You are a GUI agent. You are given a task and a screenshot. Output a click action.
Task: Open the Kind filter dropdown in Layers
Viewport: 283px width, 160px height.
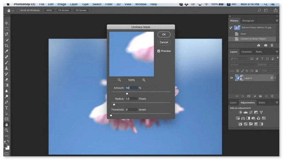click(239, 58)
